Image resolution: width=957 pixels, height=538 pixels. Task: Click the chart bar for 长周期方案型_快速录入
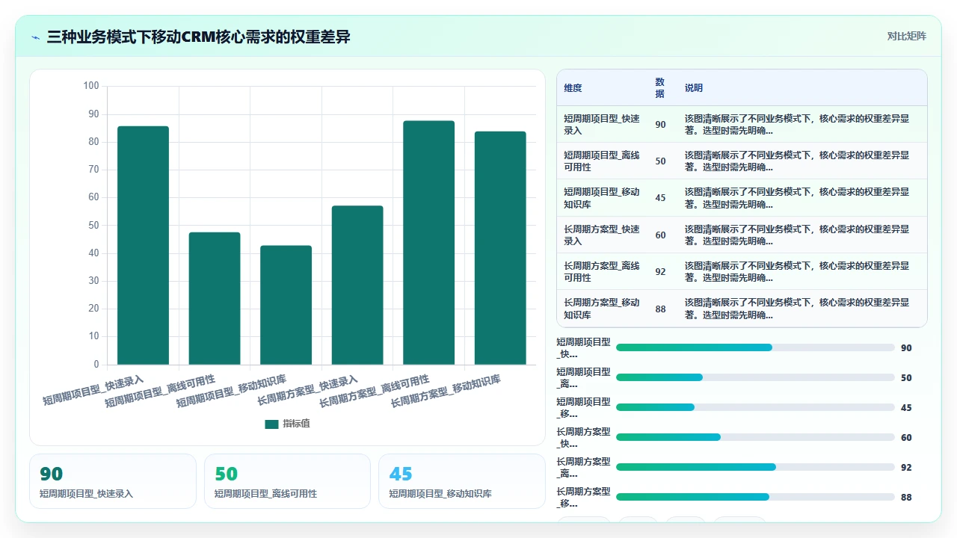(x=357, y=285)
